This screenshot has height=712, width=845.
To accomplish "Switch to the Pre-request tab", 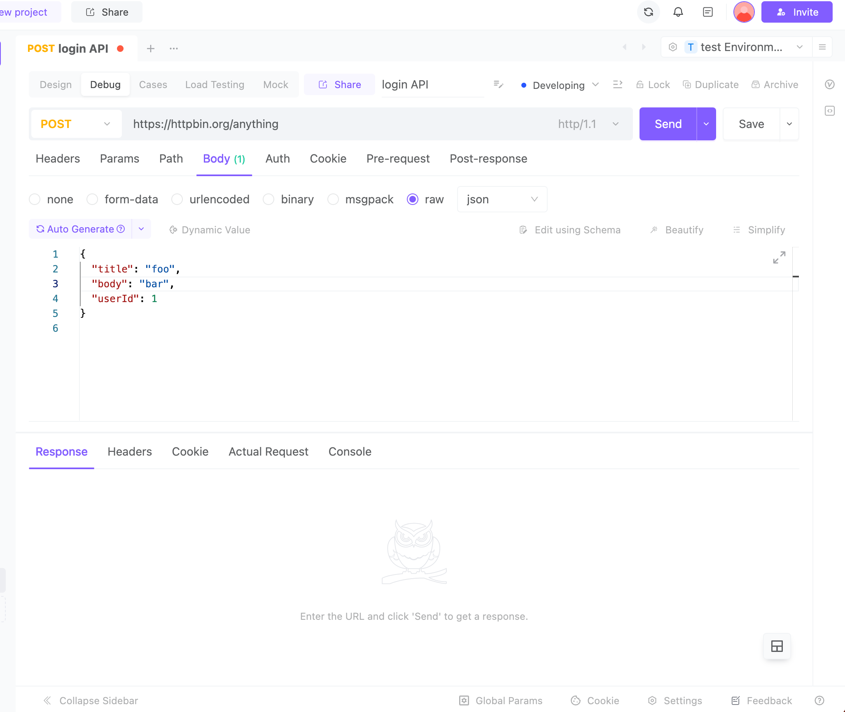I will pos(398,158).
